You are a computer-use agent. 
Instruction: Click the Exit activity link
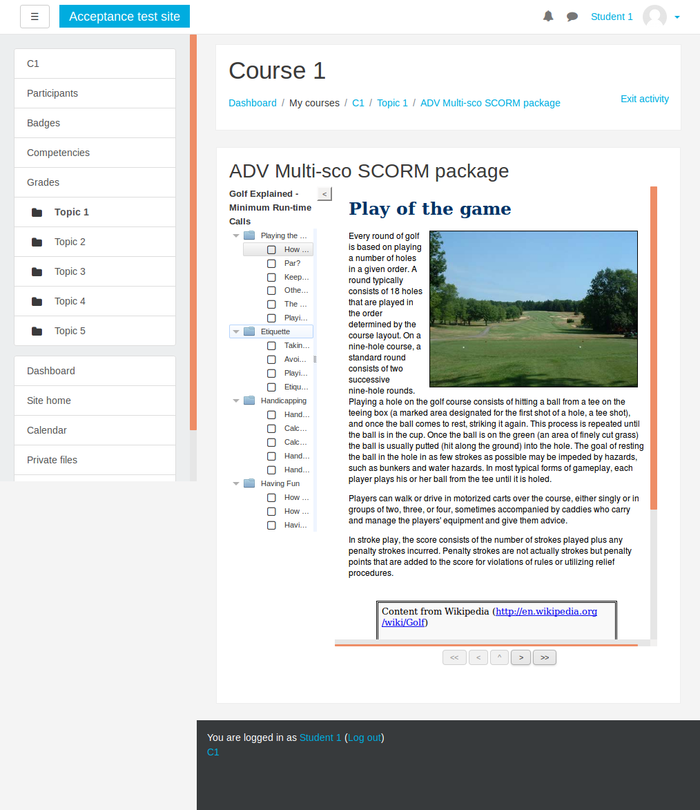(x=645, y=99)
